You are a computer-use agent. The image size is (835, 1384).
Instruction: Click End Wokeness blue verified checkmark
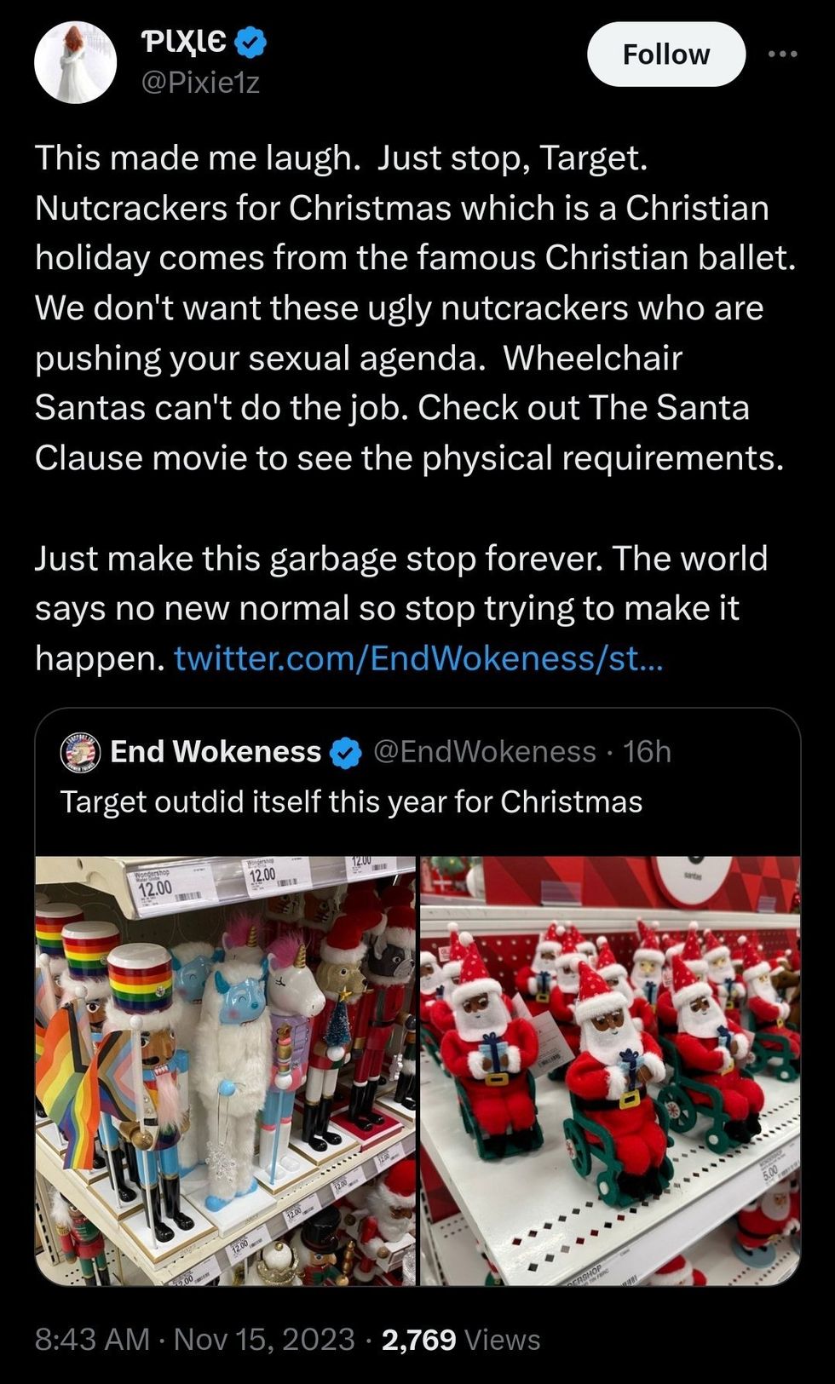pos(345,753)
